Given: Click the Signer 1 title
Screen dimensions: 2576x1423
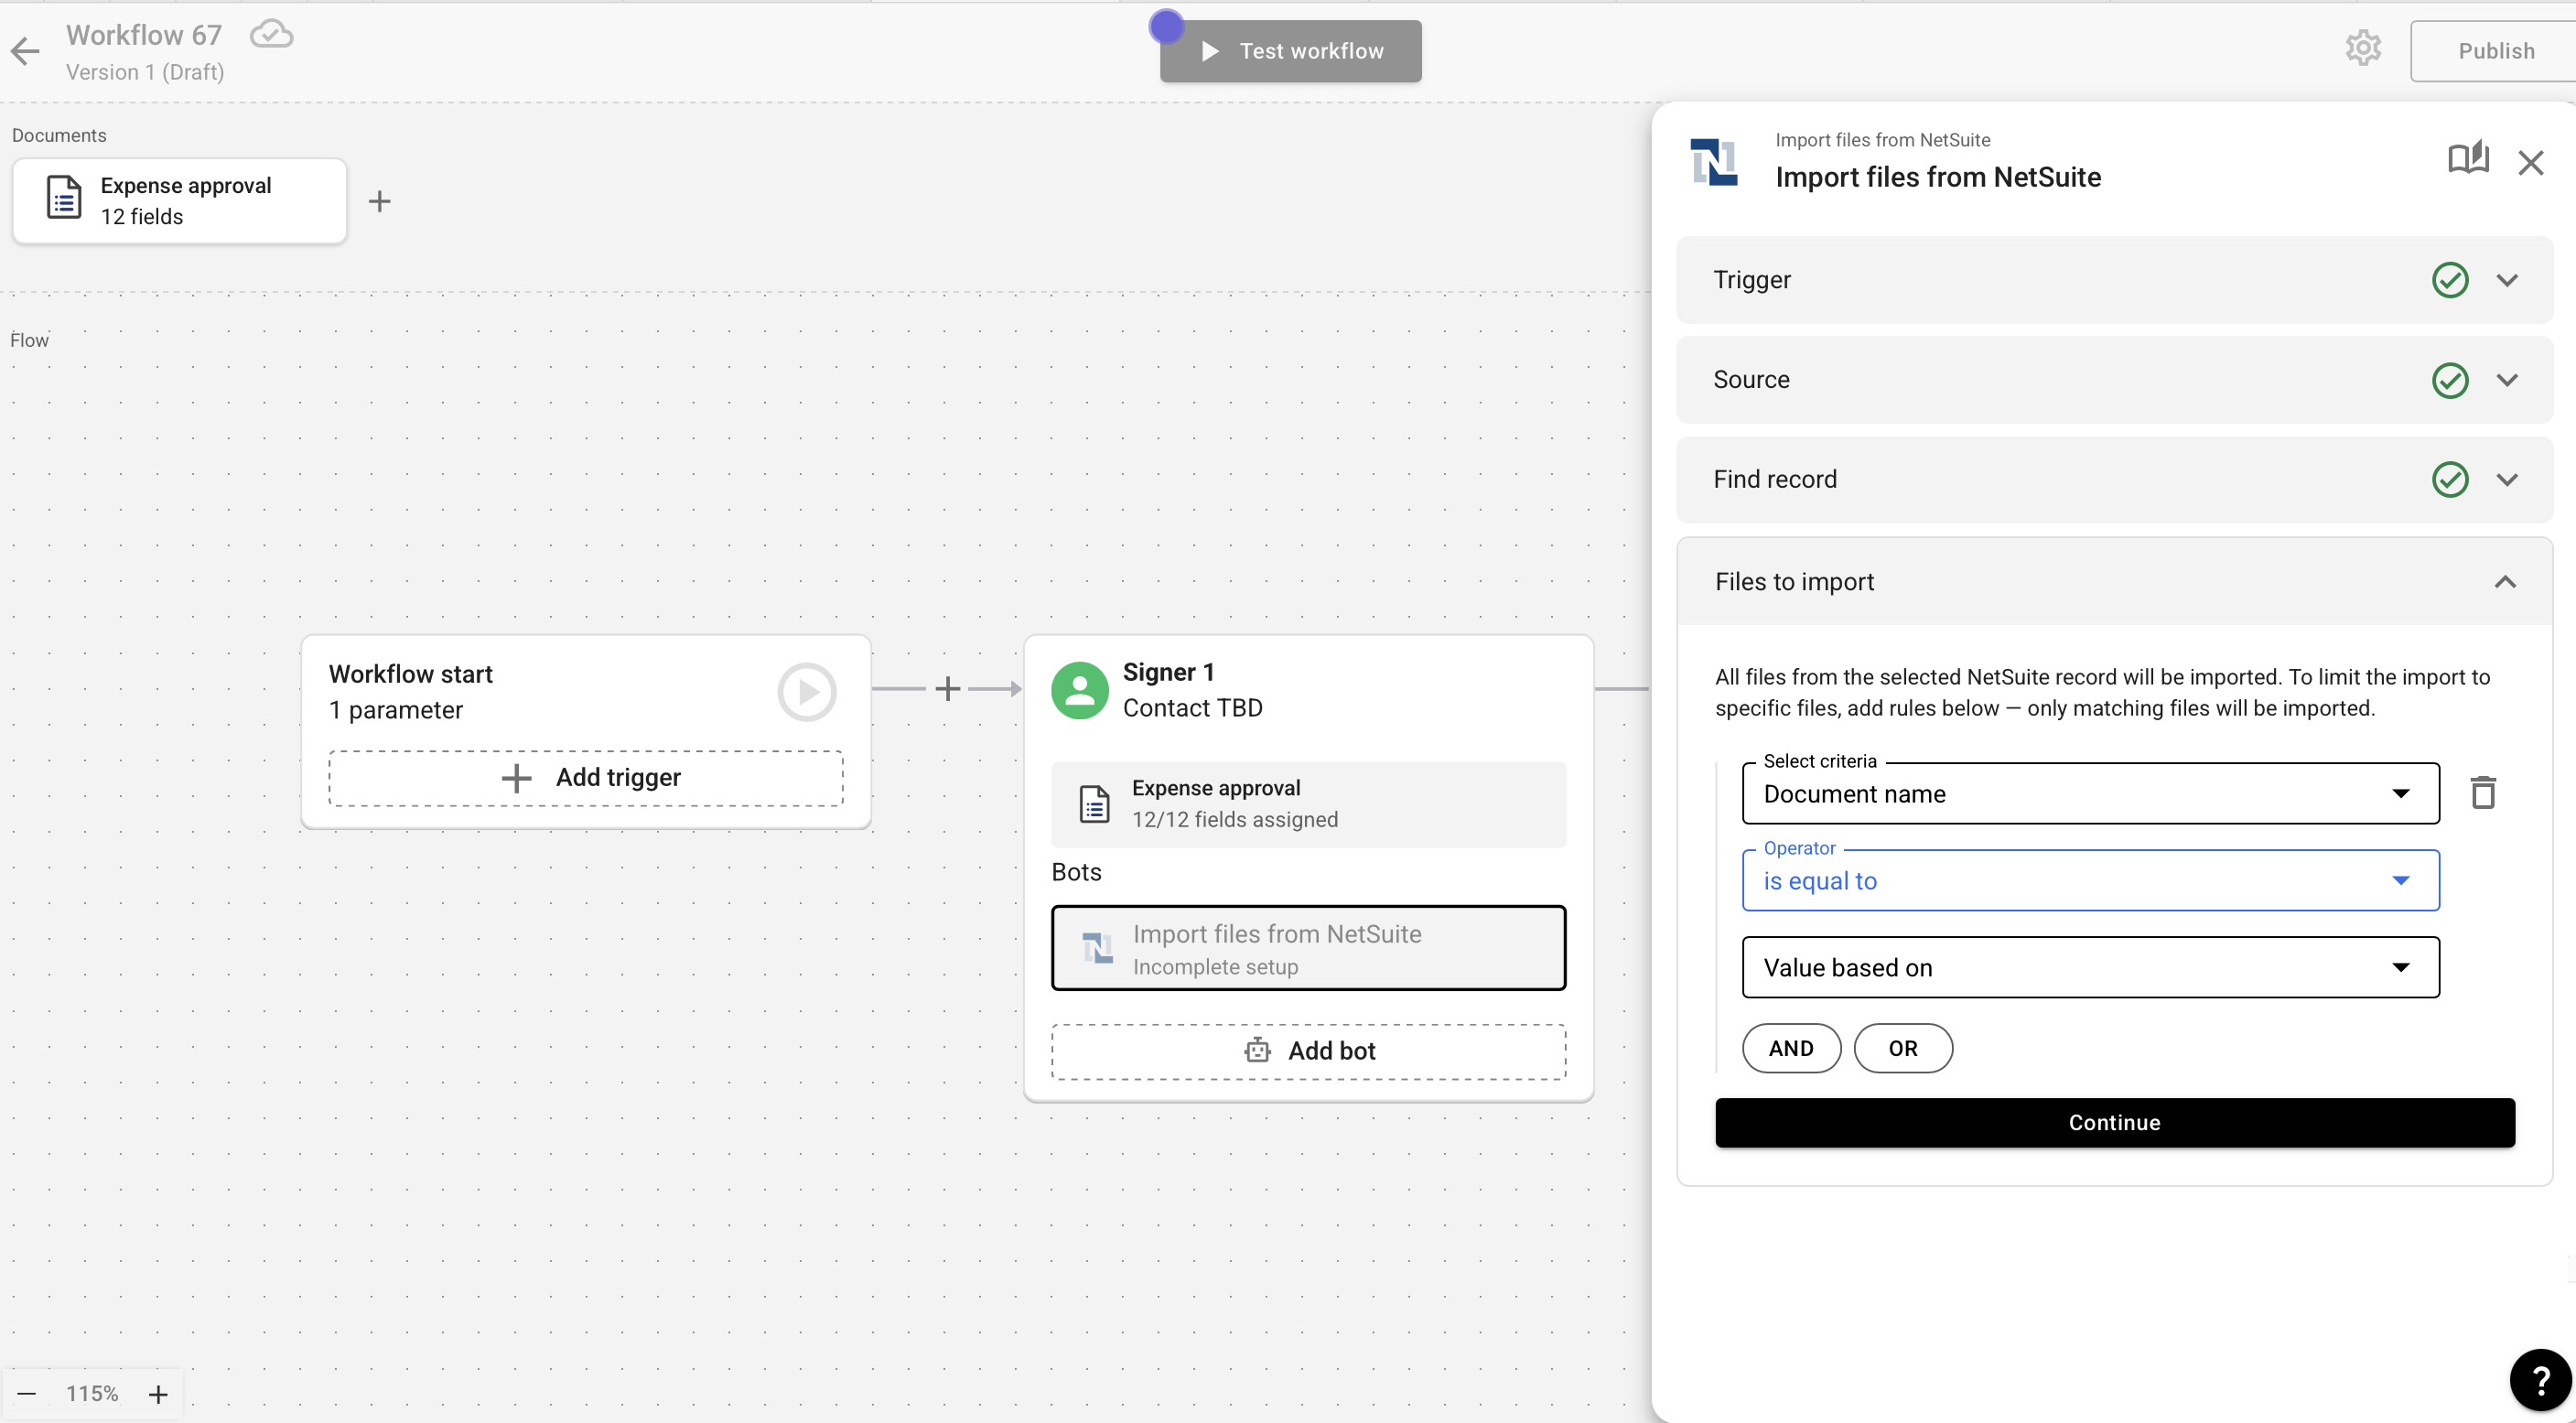Looking at the screenshot, I should (1168, 672).
